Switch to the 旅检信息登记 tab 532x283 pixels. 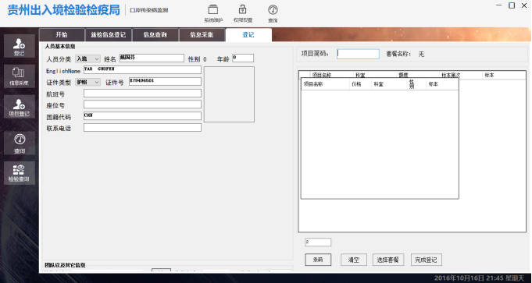109,35
